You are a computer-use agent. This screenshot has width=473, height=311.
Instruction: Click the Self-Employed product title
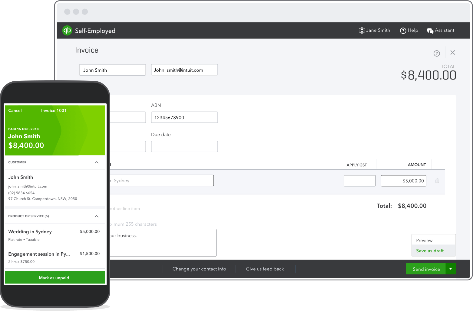[x=95, y=31]
